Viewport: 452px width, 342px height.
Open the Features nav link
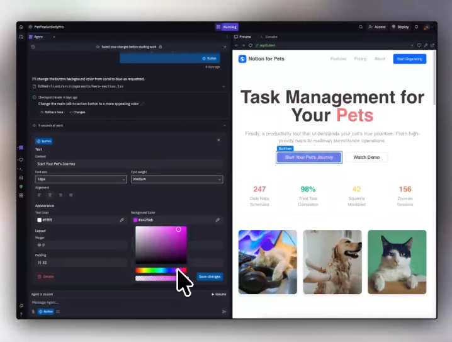coord(338,59)
